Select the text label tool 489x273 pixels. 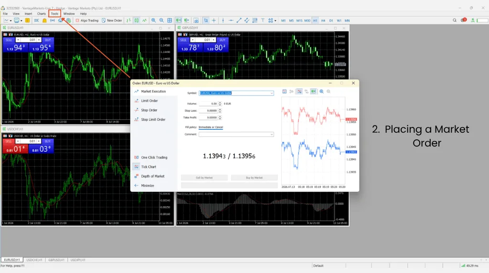click(x=263, y=21)
